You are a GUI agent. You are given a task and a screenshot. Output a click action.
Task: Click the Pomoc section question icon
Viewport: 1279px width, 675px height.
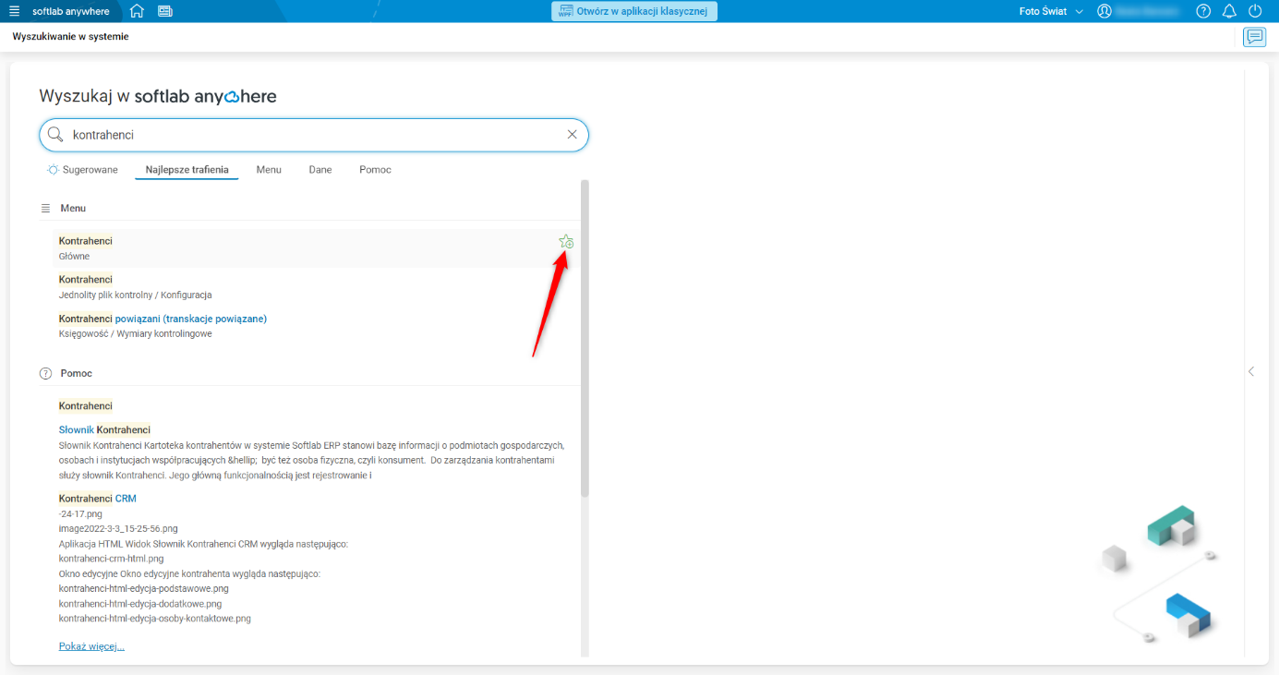pos(46,374)
